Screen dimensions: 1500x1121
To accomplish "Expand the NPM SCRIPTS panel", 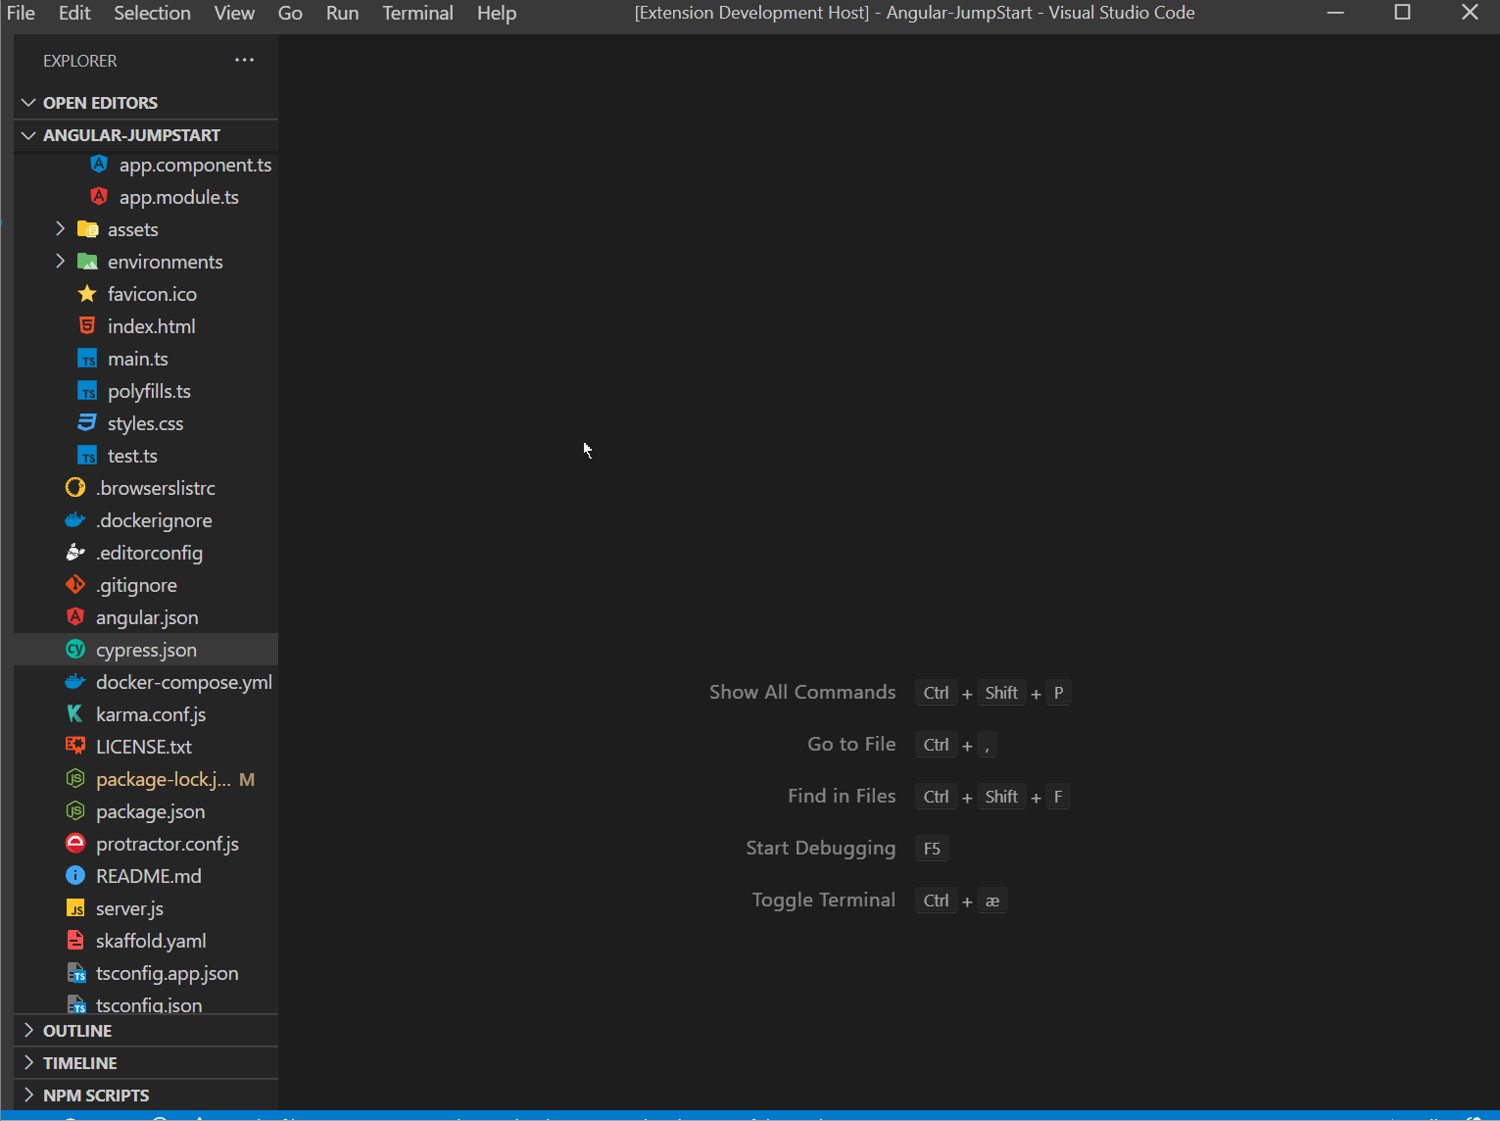I will pyautogui.click(x=28, y=1095).
